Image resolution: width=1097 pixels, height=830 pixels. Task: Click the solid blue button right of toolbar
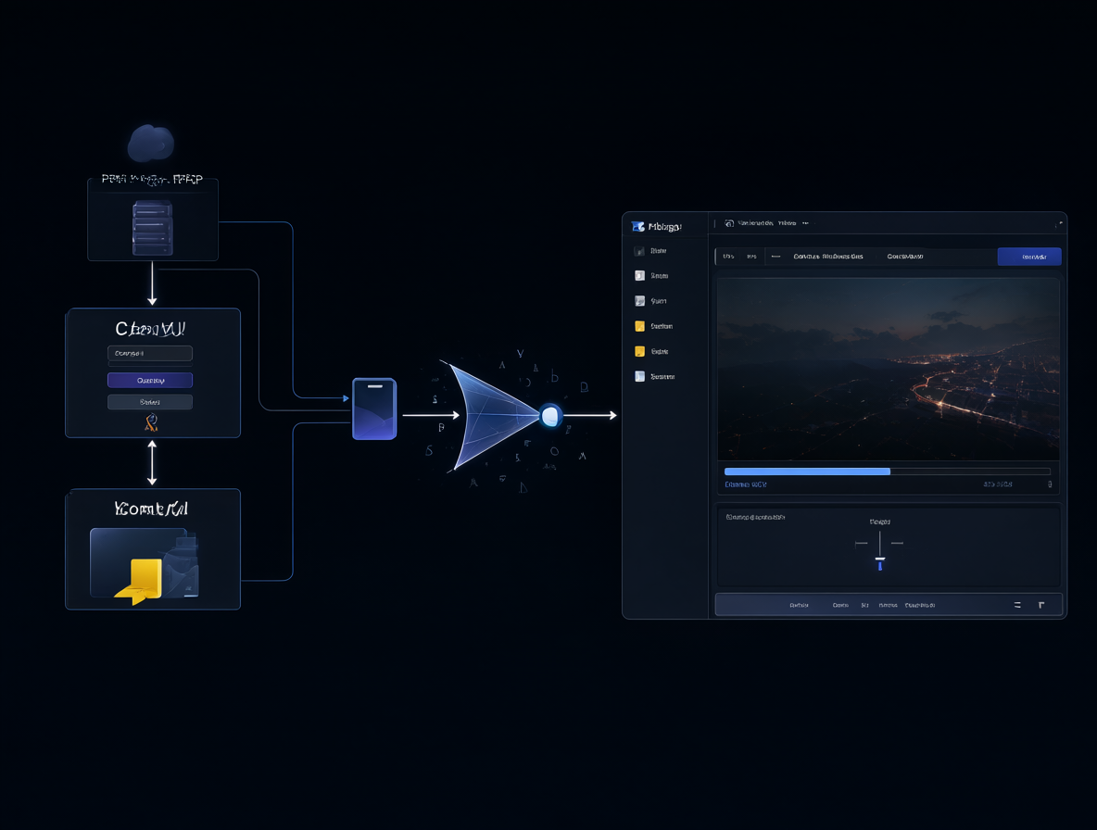pyautogui.click(x=1029, y=257)
